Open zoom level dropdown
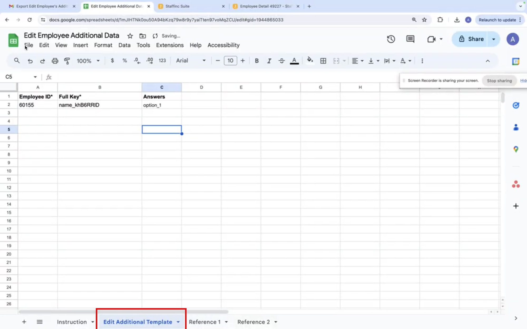This screenshot has width=527, height=329. coord(88,61)
